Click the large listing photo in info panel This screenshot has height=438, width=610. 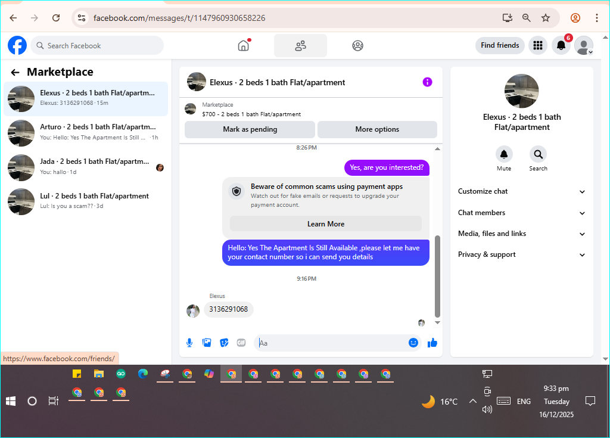521,91
